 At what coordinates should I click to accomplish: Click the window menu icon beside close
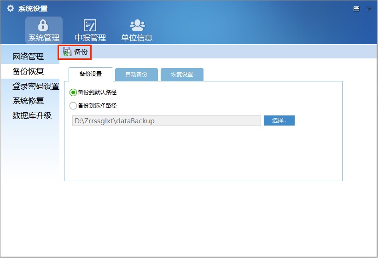356,9
